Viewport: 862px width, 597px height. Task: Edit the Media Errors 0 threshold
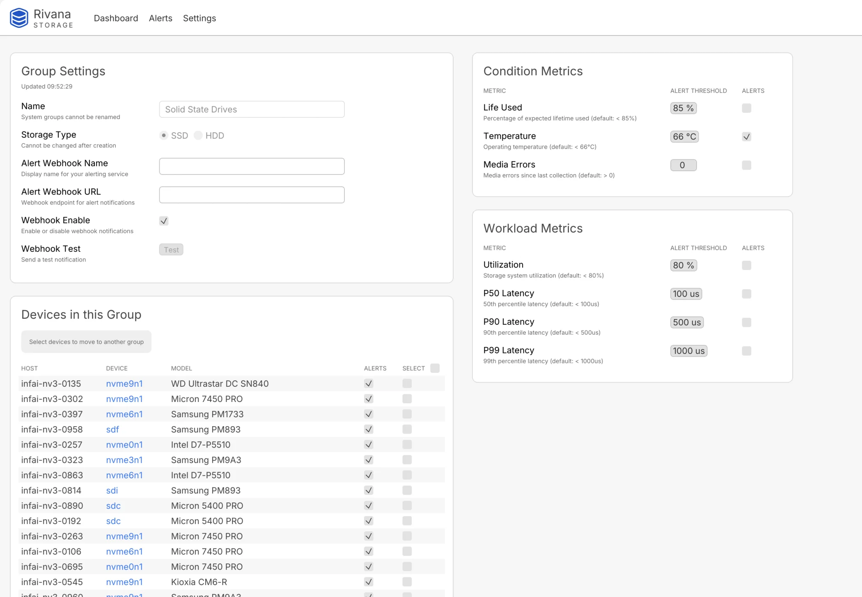click(x=683, y=165)
